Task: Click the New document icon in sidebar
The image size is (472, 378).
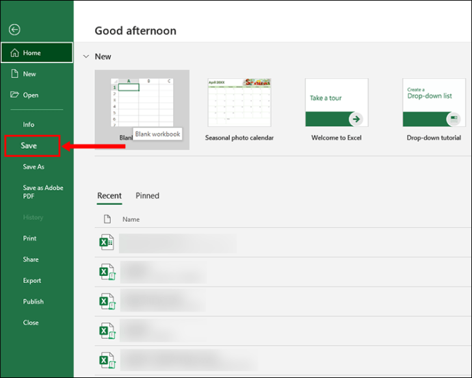Action: tap(15, 73)
